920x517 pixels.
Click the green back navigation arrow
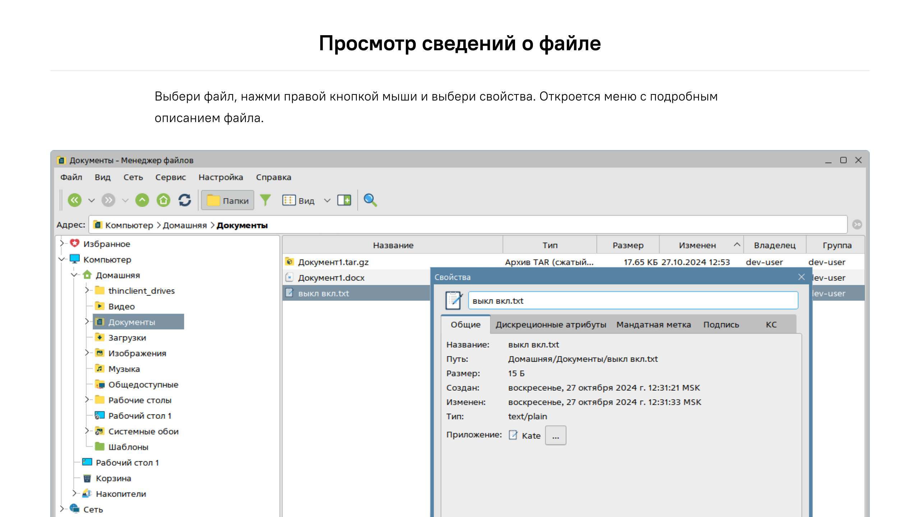pos(75,200)
